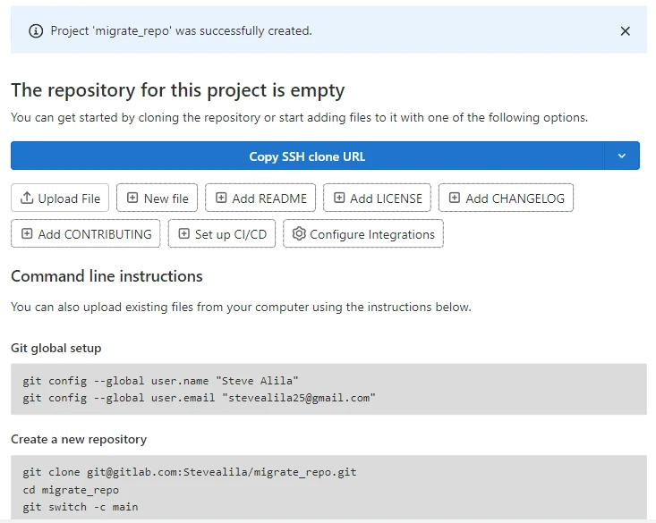This screenshot has height=523, width=656.
Task: Click the info icon in the success alert
Action: 36,31
